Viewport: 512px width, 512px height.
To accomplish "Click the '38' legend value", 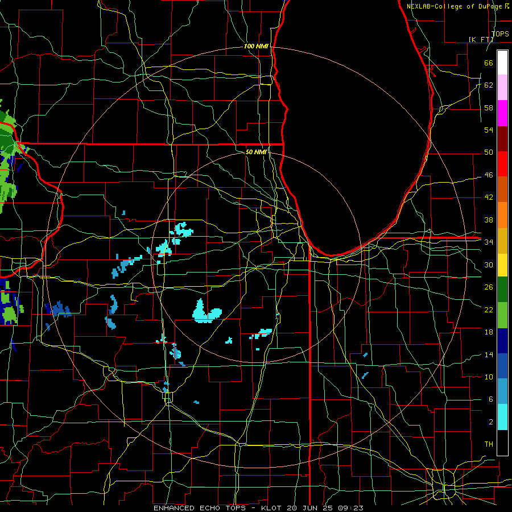I will [489, 220].
